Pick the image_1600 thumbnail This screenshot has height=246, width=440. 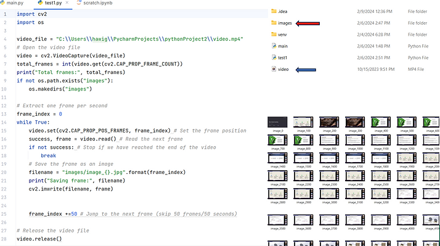329,158
